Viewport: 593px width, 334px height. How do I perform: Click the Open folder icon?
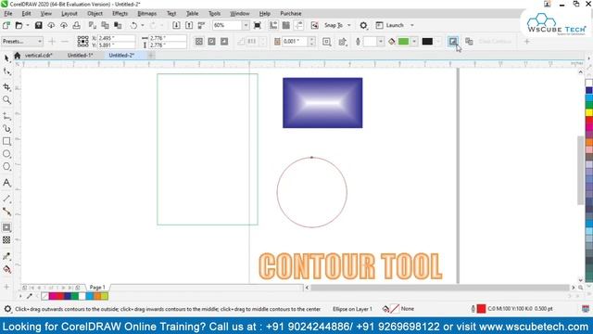(19, 25)
